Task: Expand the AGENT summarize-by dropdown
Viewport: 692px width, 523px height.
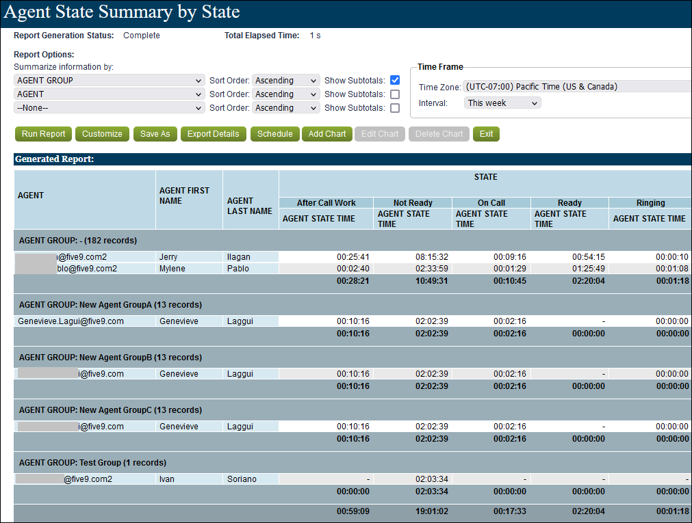Action: click(x=110, y=94)
